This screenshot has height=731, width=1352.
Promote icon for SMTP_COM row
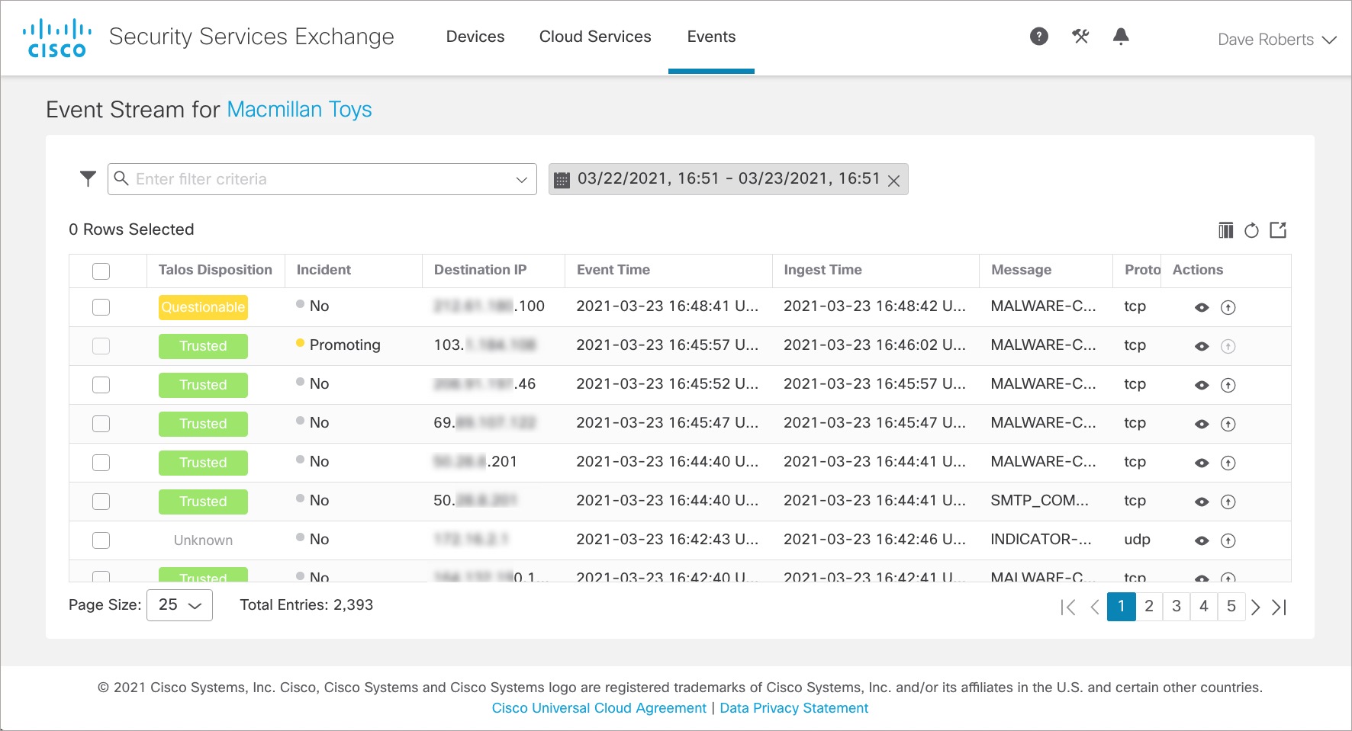click(1228, 502)
